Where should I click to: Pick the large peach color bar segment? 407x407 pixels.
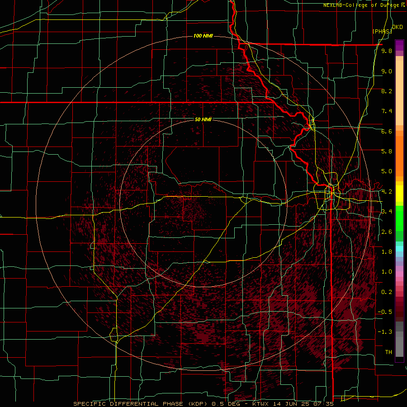tap(399, 93)
